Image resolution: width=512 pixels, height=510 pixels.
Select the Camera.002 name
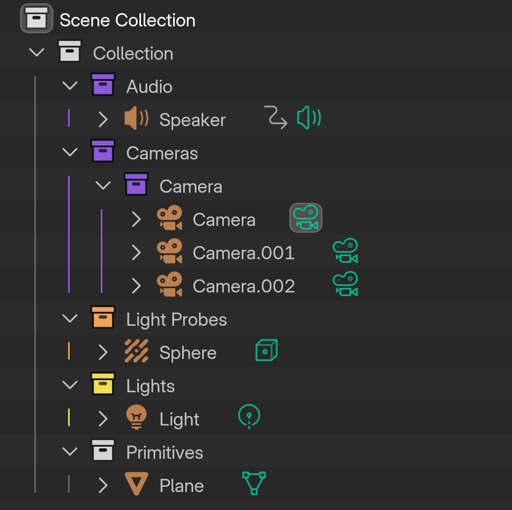click(x=244, y=286)
